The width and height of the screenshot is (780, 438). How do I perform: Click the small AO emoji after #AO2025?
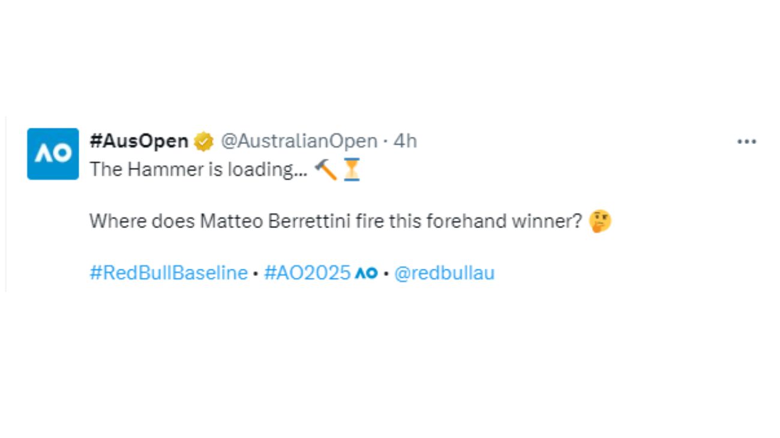coord(367,272)
